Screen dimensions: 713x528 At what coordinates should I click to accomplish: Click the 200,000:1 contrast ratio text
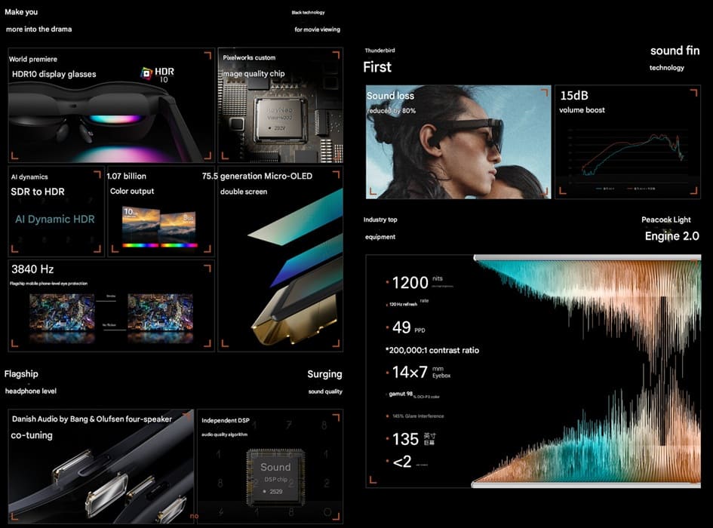click(432, 351)
